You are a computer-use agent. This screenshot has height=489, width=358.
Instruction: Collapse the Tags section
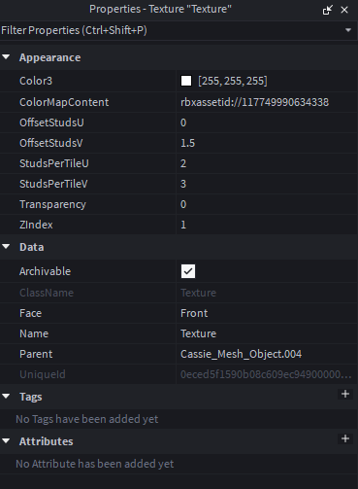6,396
